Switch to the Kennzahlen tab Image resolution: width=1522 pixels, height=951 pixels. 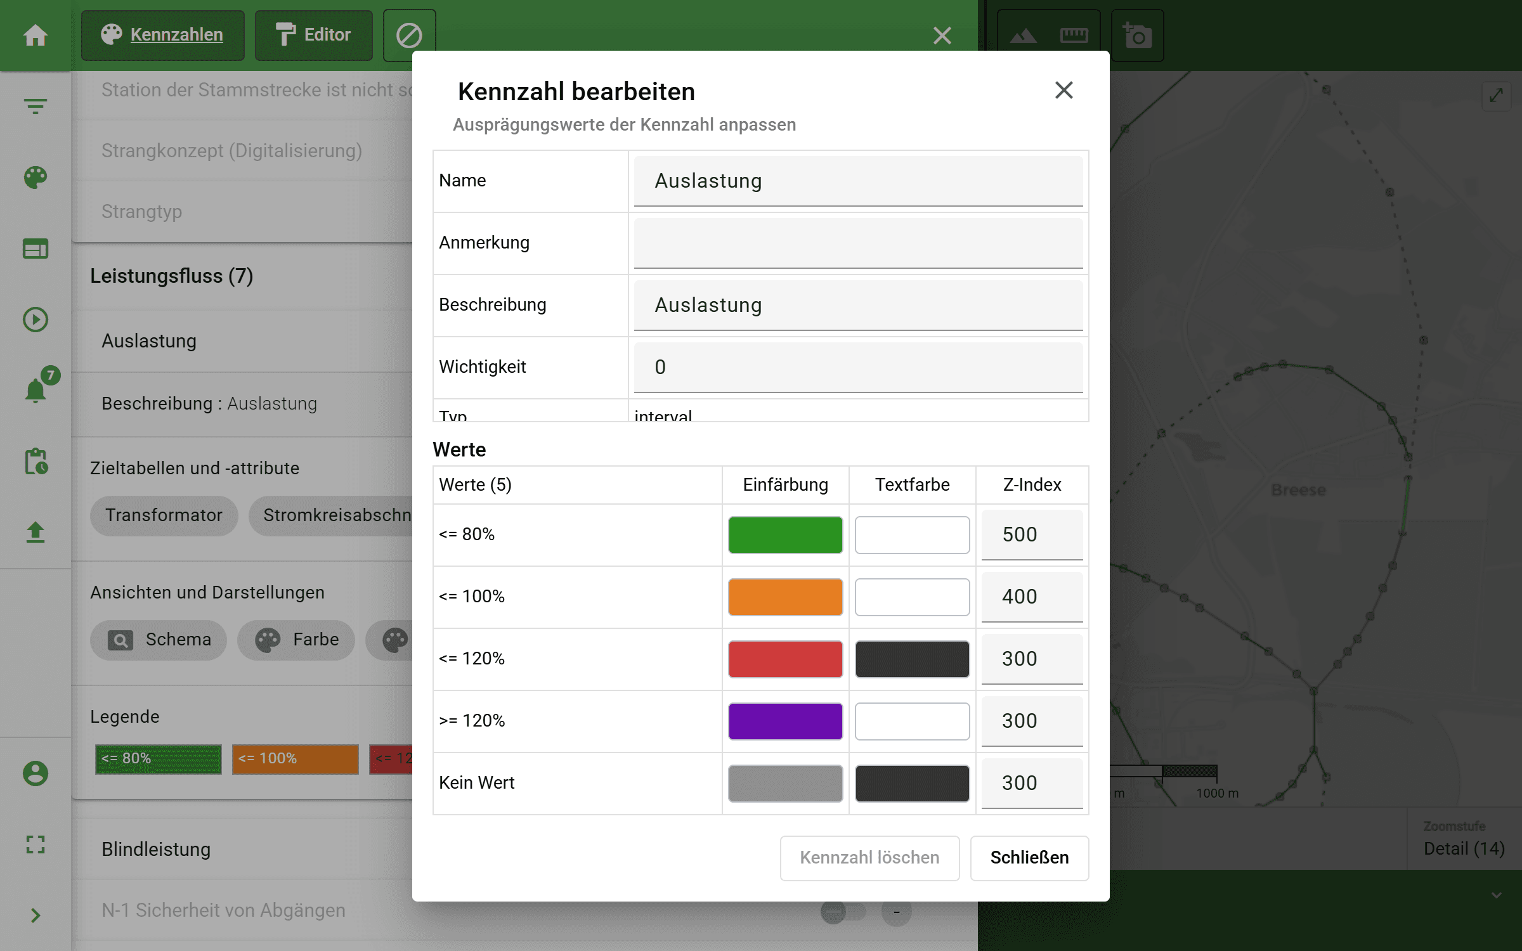(x=162, y=35)
